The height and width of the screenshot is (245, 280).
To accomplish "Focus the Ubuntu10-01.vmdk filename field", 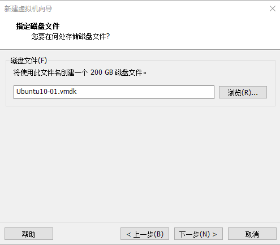I will [114, 92].
